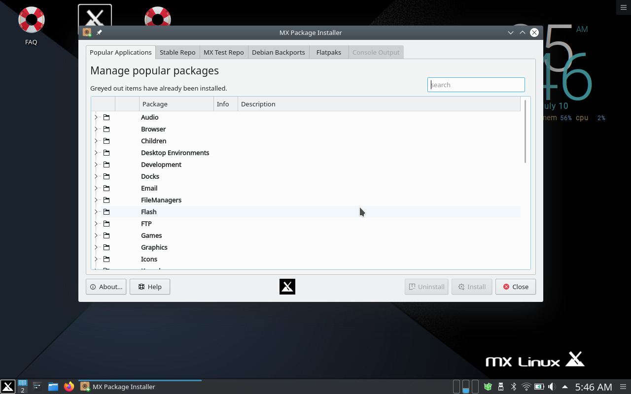Switch to the Flatpaks tab
Screen dimensions: 631x394
(328, 52)
